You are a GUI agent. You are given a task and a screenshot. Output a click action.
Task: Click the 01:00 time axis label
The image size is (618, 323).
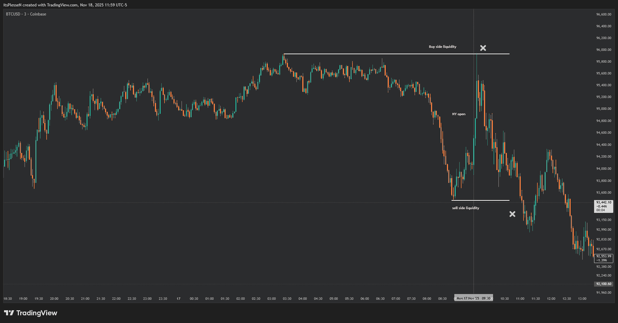tap(210, 298)
